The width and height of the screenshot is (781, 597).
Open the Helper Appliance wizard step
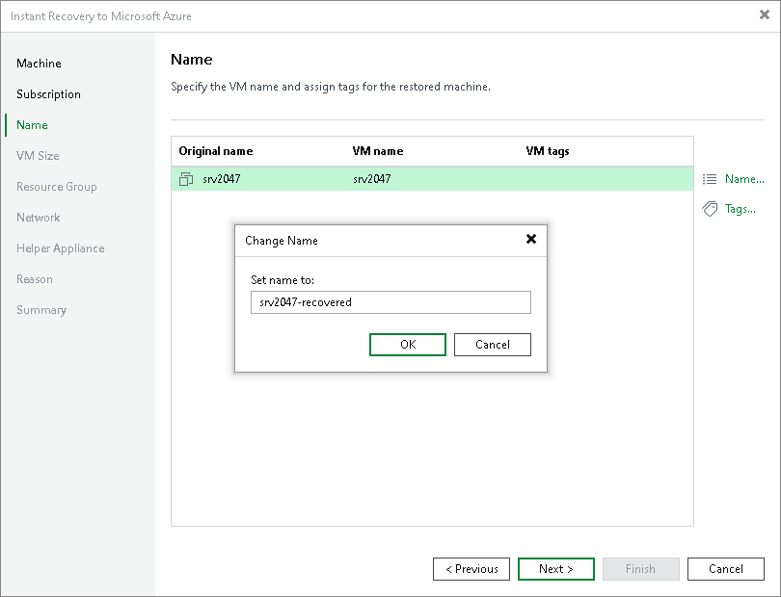(x=61, y=248)
